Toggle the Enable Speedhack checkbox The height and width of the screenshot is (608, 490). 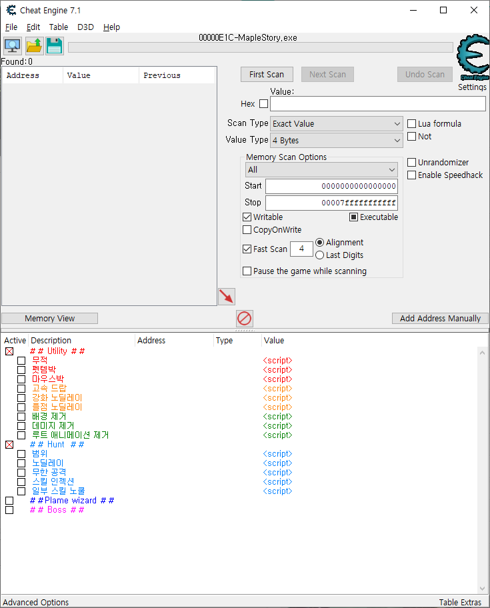(x=412, y=175)
